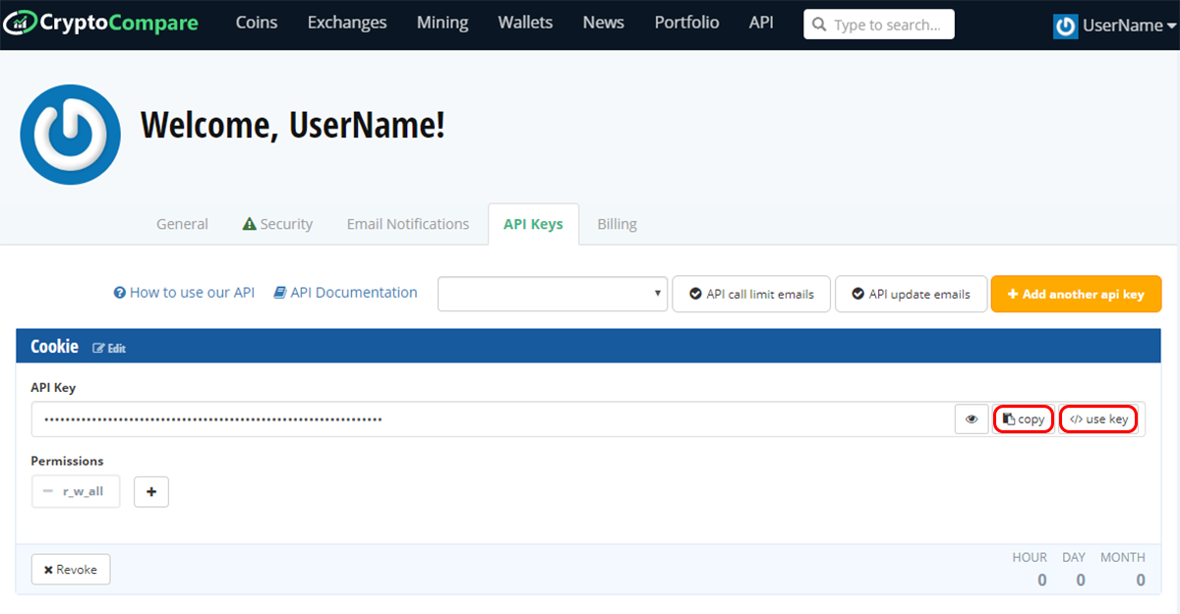Open the Mining menu

pyautogui.click(x=442, y=22)
